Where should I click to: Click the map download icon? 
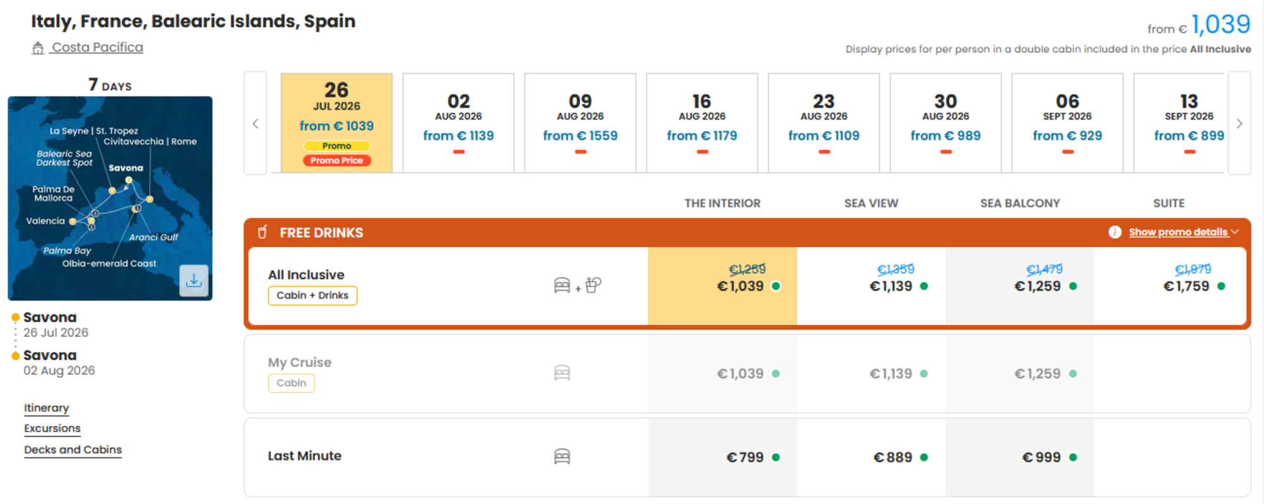pos(194,280)
